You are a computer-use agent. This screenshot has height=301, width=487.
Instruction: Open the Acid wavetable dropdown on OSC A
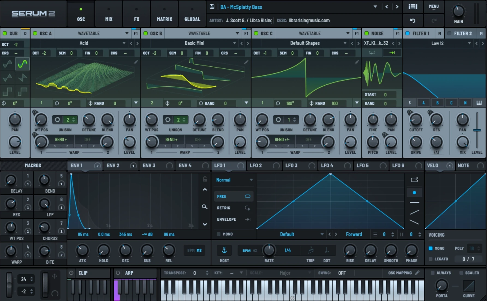tap(124, 43)
